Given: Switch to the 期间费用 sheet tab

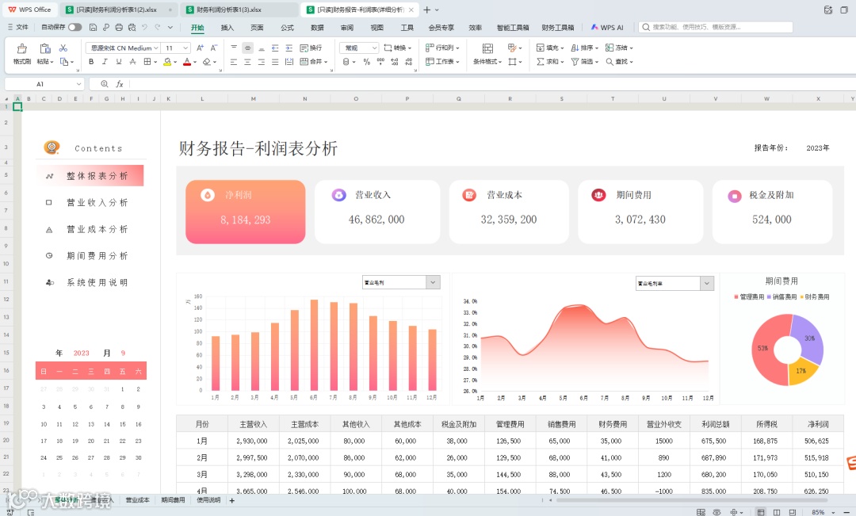Looking at the screenshot, I should point(173,500).
